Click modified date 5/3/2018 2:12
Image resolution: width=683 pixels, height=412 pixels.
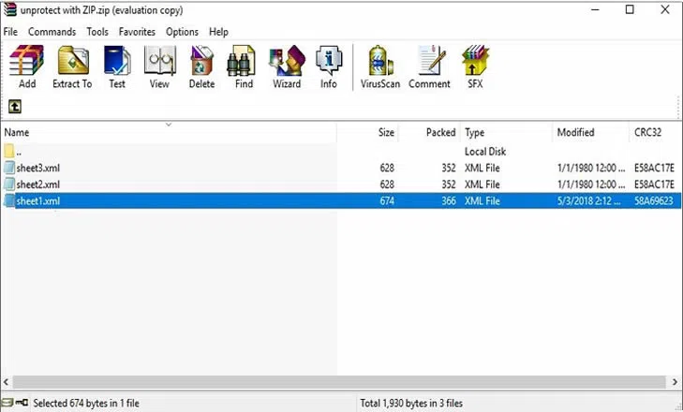coord(588,200)
